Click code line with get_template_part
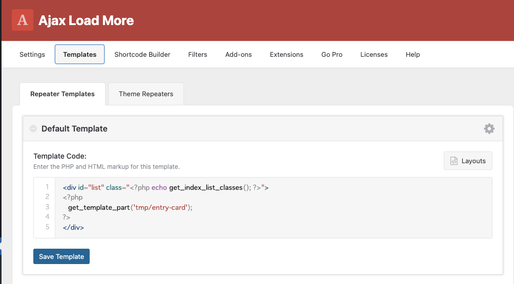The image size is (514, 284). (x=130, y=207)
